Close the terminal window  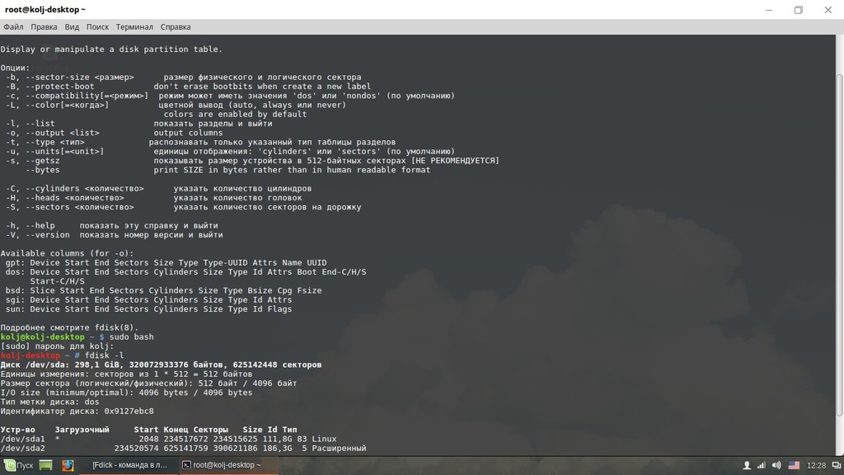(828, 10)
